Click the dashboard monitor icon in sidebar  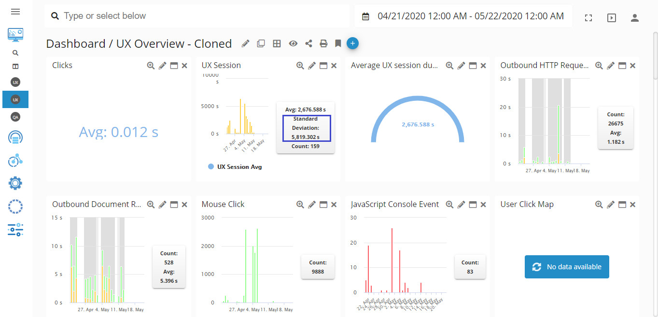[15, 34]
